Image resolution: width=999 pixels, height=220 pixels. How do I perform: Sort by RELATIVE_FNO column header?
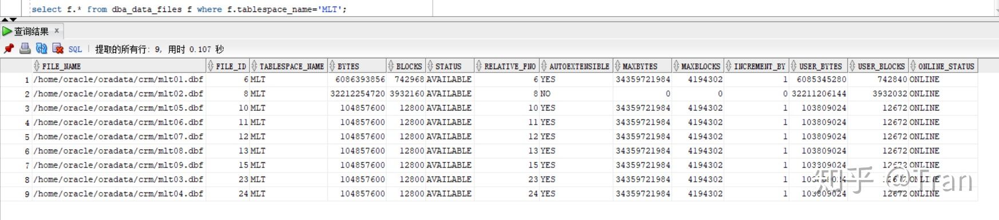508,66
